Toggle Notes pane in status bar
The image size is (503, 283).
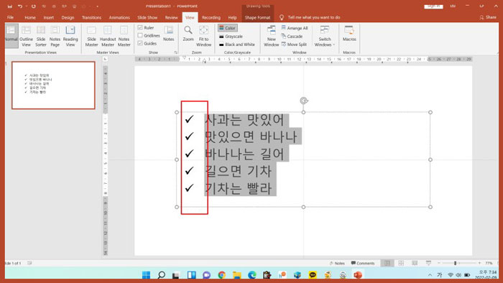(x=337, y=263)
